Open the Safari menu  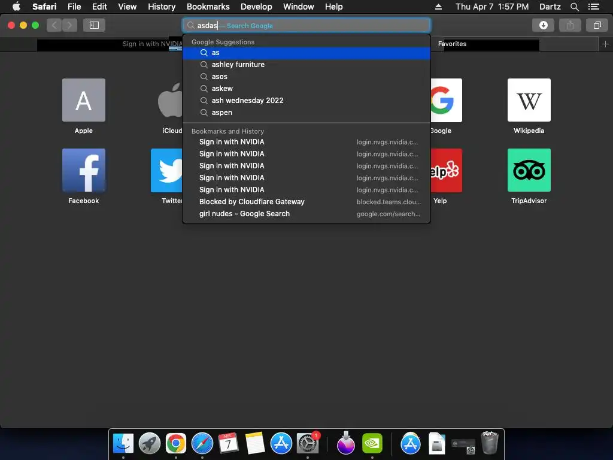point(44,7)
